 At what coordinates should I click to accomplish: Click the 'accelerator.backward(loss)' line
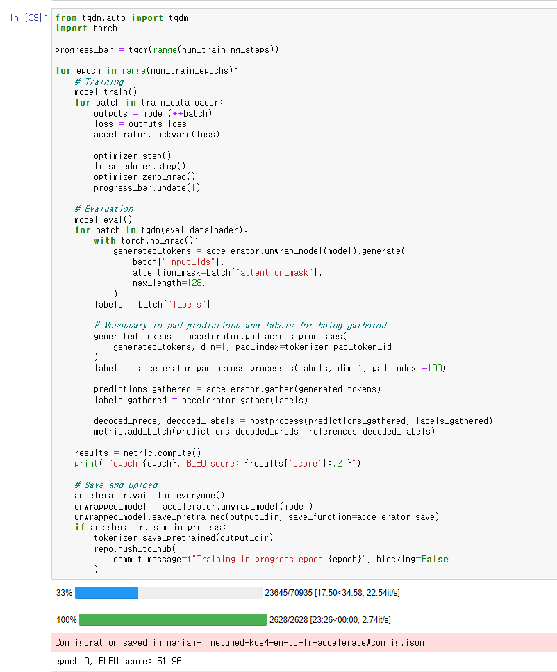tap(157, 134)
